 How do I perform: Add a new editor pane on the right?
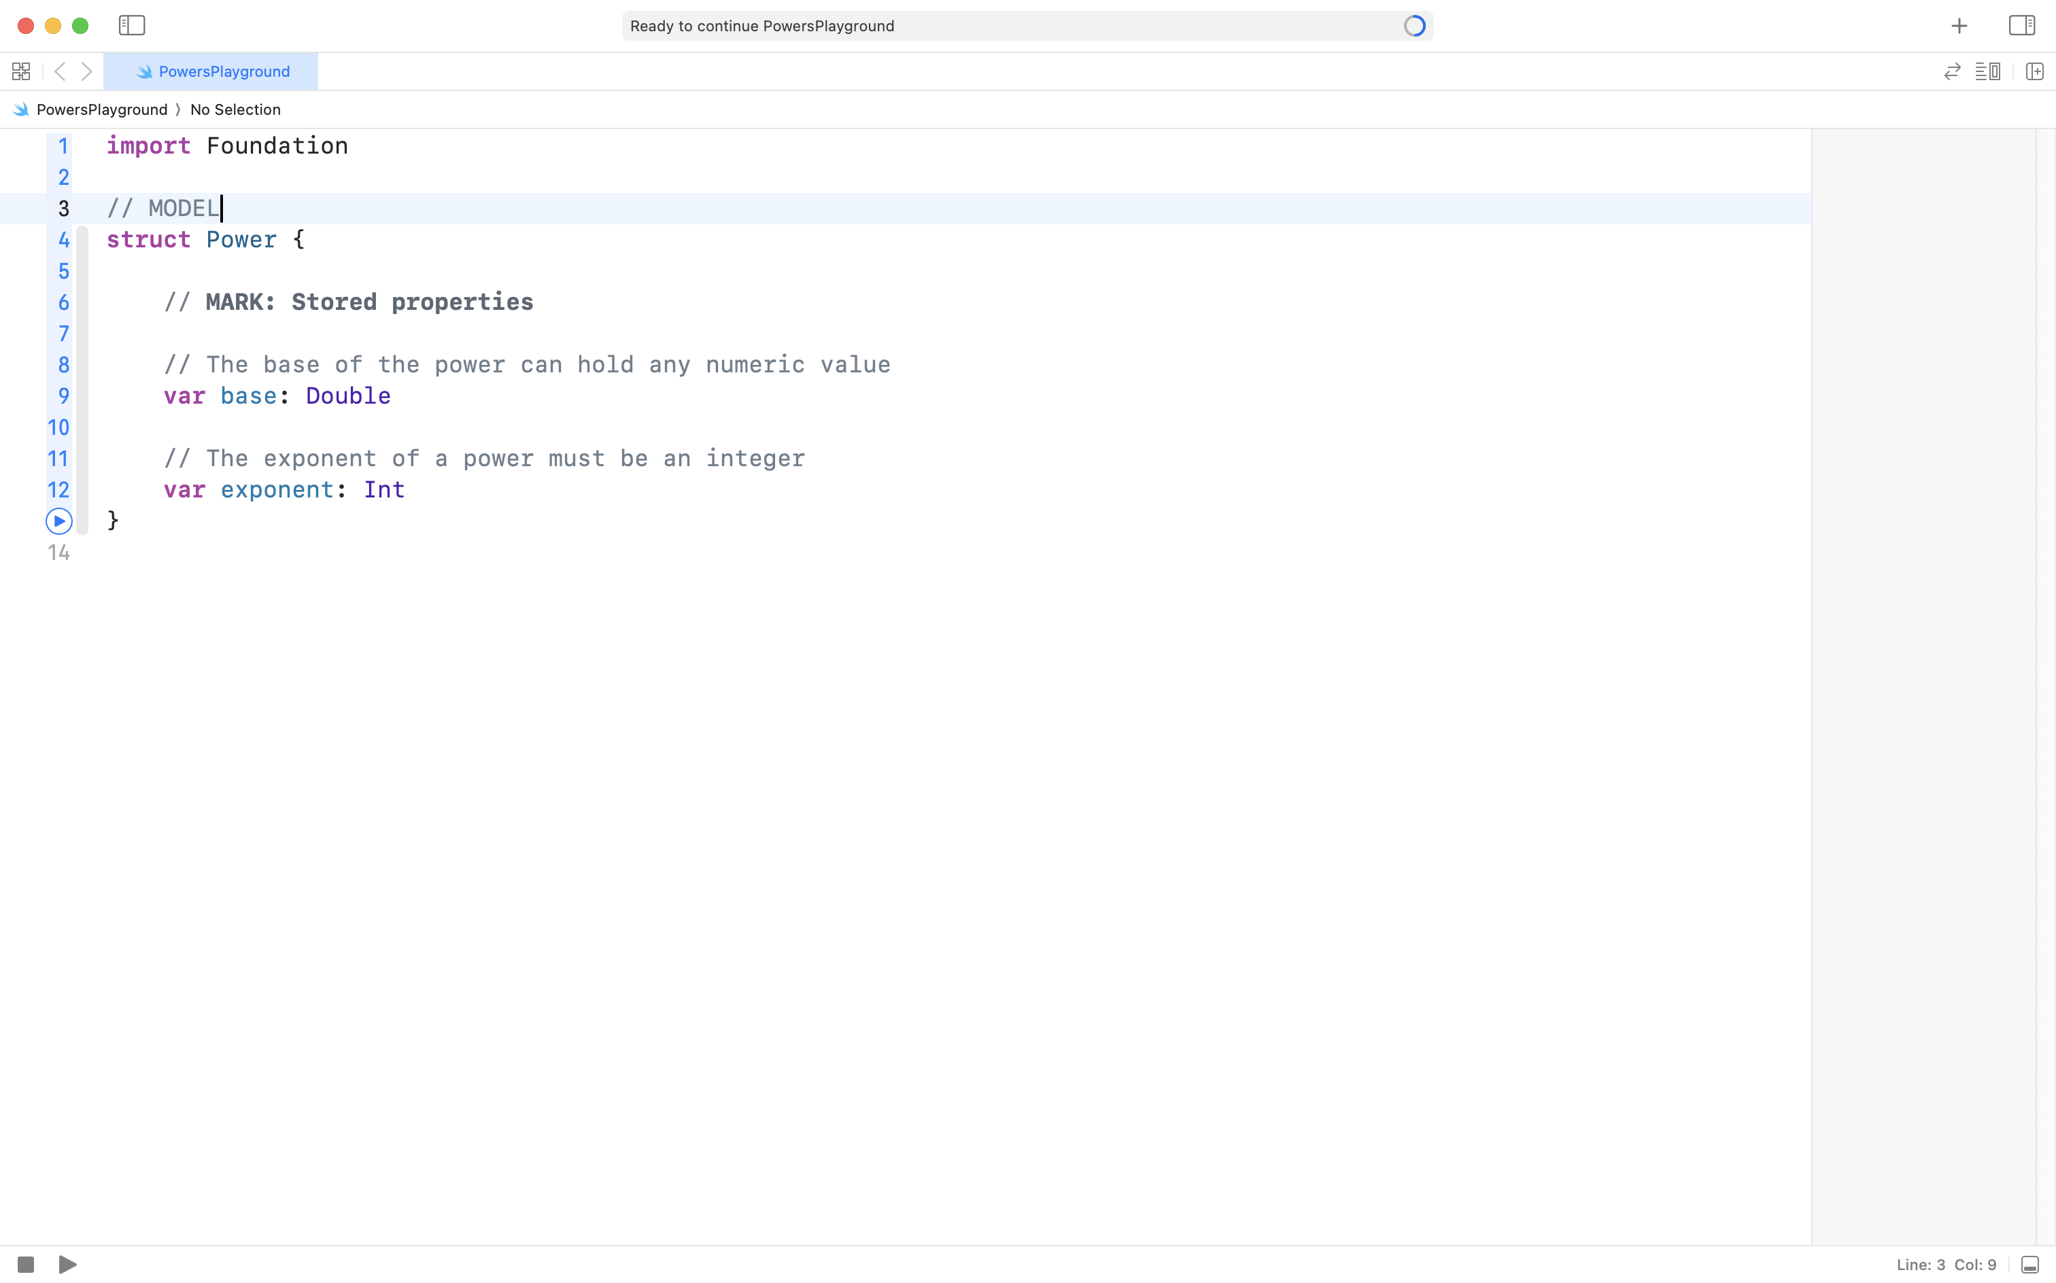pos(2034,71)
